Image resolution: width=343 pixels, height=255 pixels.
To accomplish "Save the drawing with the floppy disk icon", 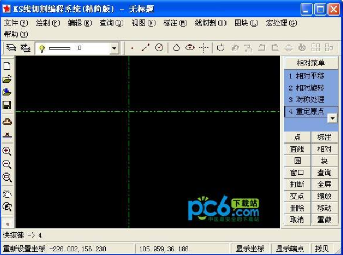I will click(x=7, y=105).
